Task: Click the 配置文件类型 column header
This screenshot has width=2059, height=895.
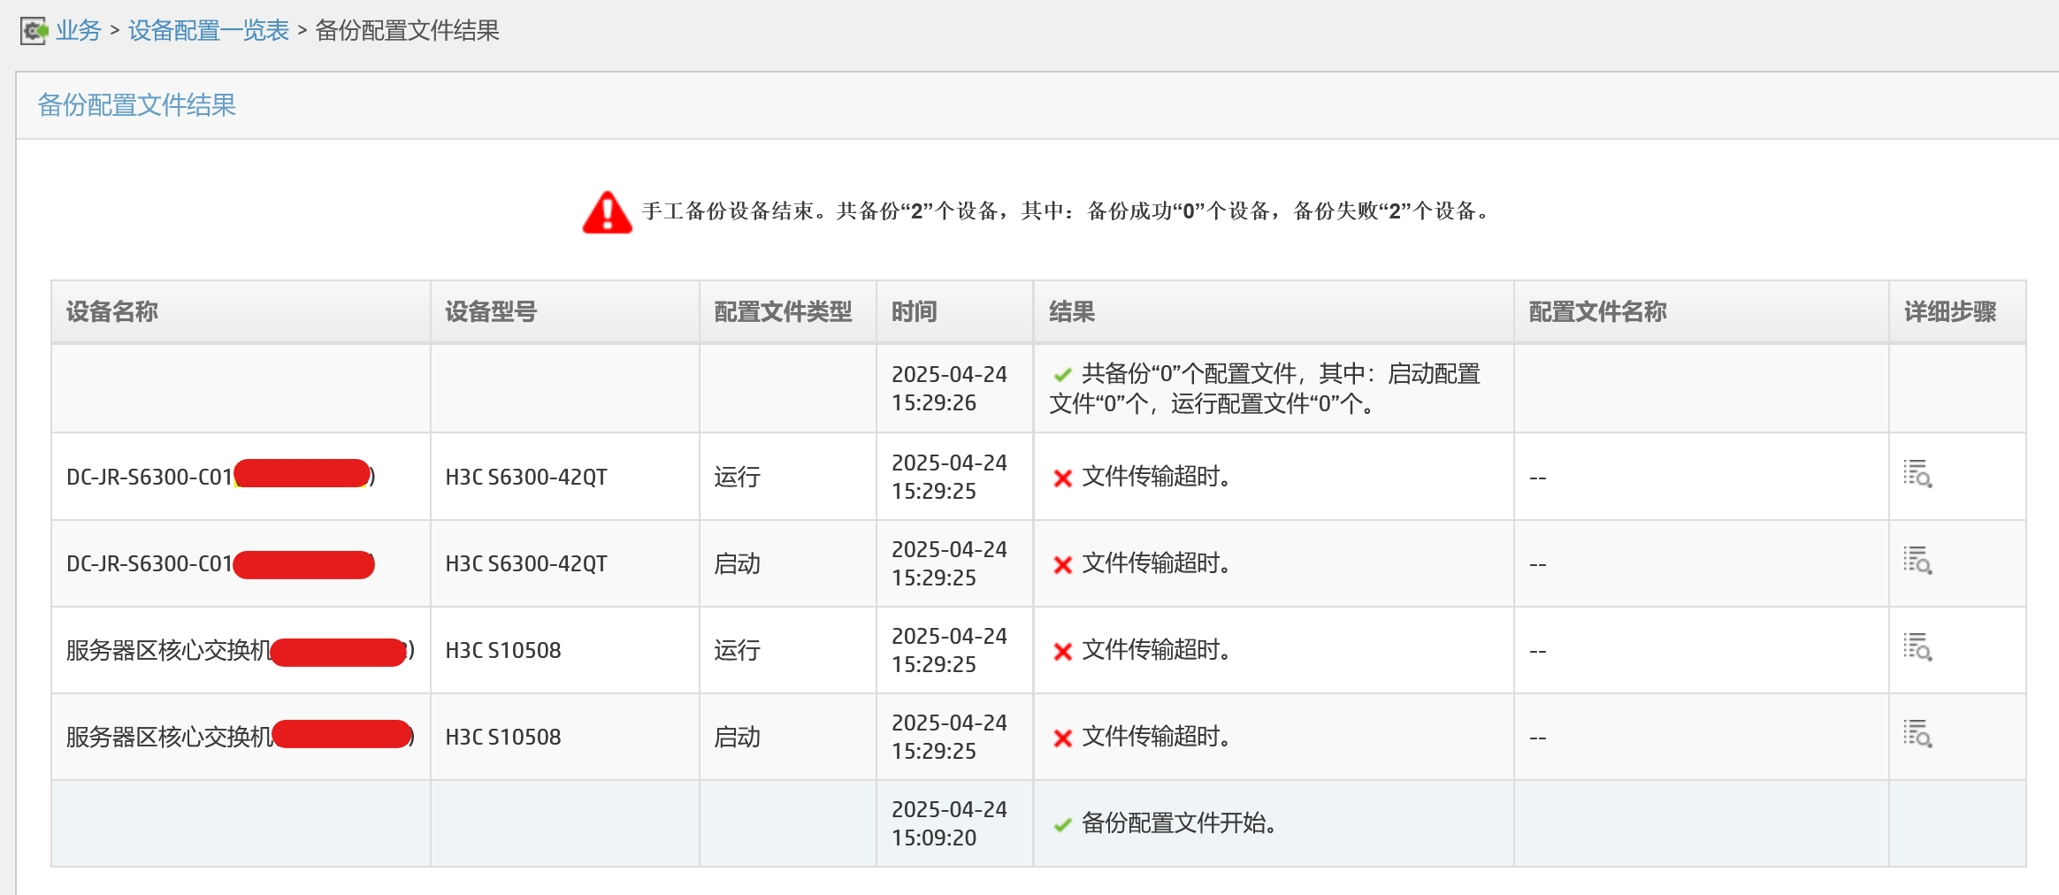Action: coord(783,312)
